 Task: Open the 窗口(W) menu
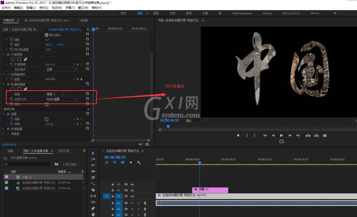click(x=83, y=8)
